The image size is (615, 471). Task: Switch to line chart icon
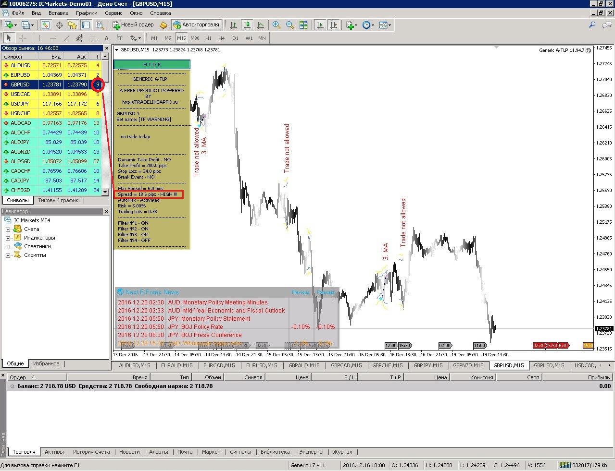pyautogui.click(x=260, y=25)
